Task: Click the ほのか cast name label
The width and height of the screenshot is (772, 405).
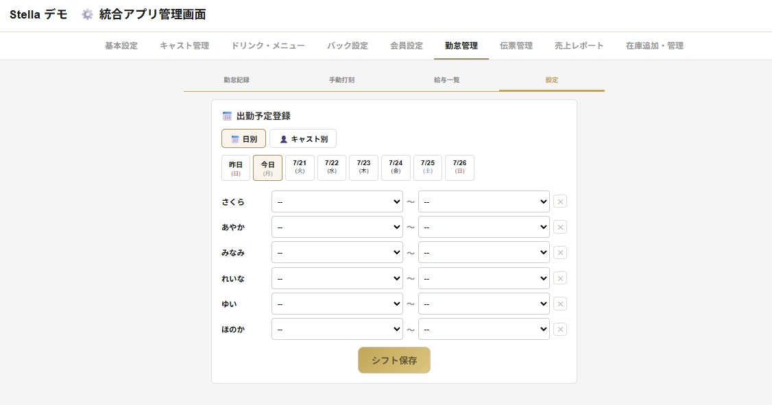Action: 233,330
